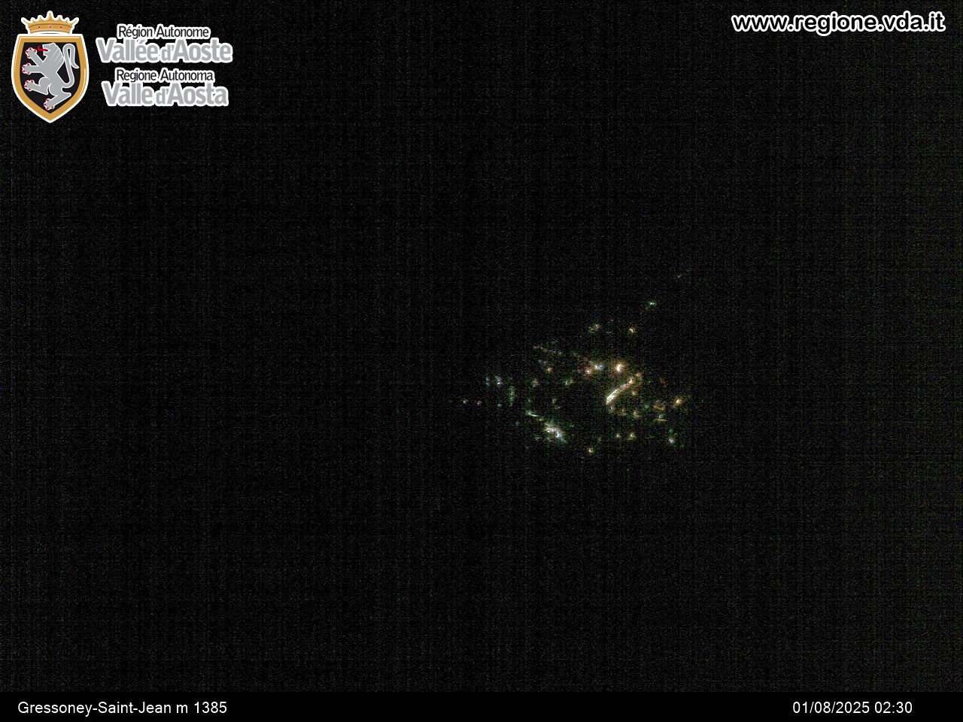Click the white light cluster at lower-left of town
Viewport: 963px width, 722px height.
pyautogui.click(x=554, y=431)
